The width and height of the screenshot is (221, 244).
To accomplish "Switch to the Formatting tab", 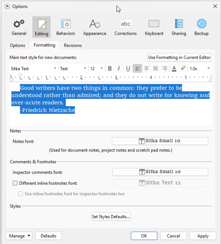I will point(45,45).
